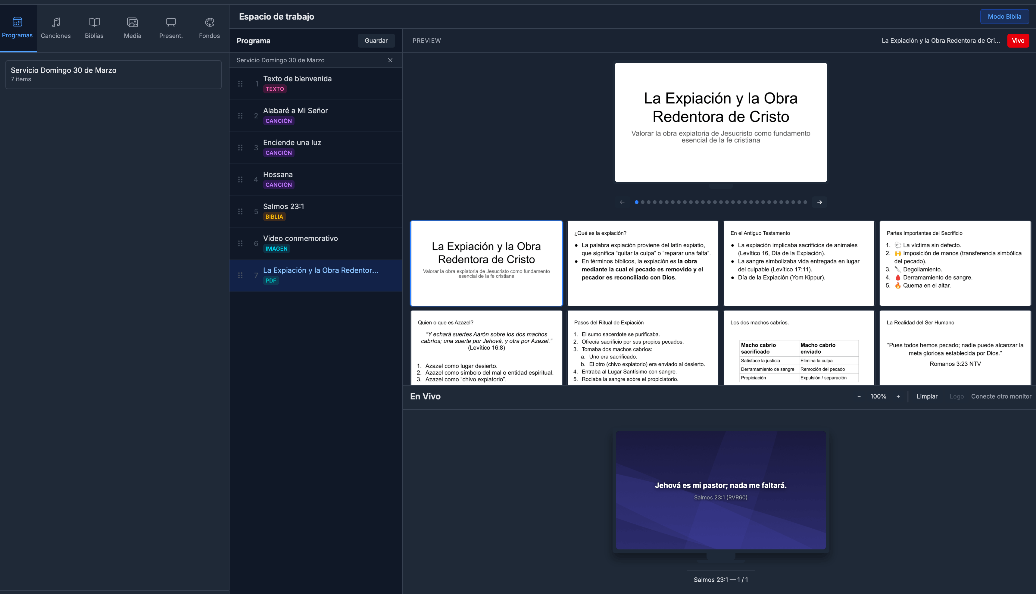Image resolution: width=1036 pixels, height=594 pixels.
Task: Open the Present. slides icon tab
Action: [171, 28]
